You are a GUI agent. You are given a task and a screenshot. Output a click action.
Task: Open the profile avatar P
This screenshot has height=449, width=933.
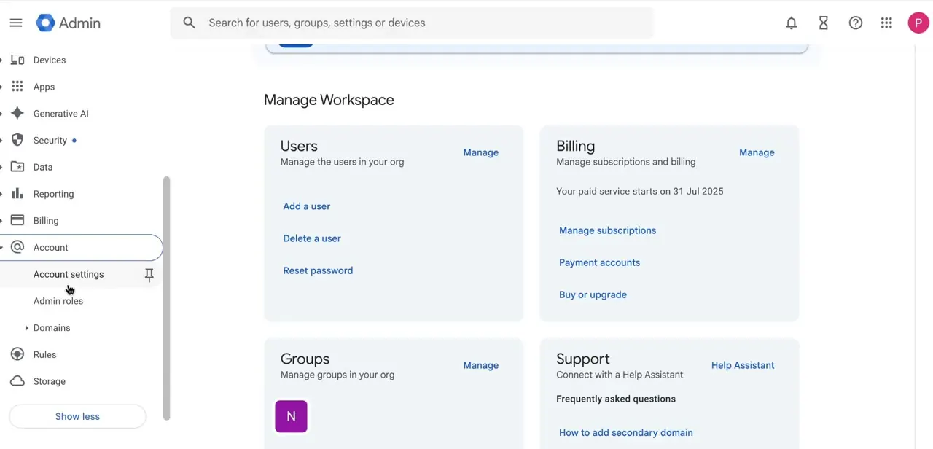point(918,23)
